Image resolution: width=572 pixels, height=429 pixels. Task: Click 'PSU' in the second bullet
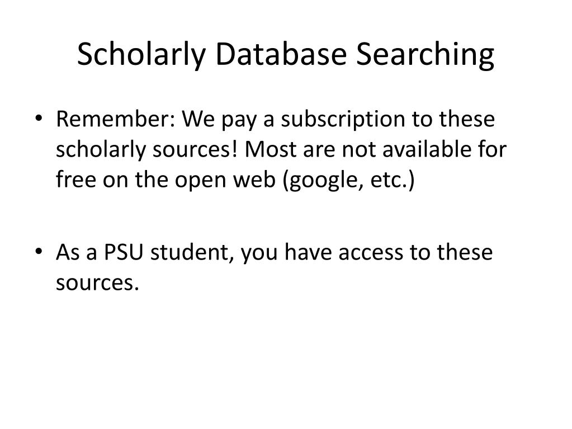pyautogui.click(x=124, y=252)
